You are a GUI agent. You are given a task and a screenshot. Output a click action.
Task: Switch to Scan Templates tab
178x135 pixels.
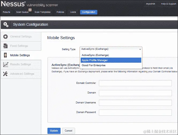click(x=42, y=12)
